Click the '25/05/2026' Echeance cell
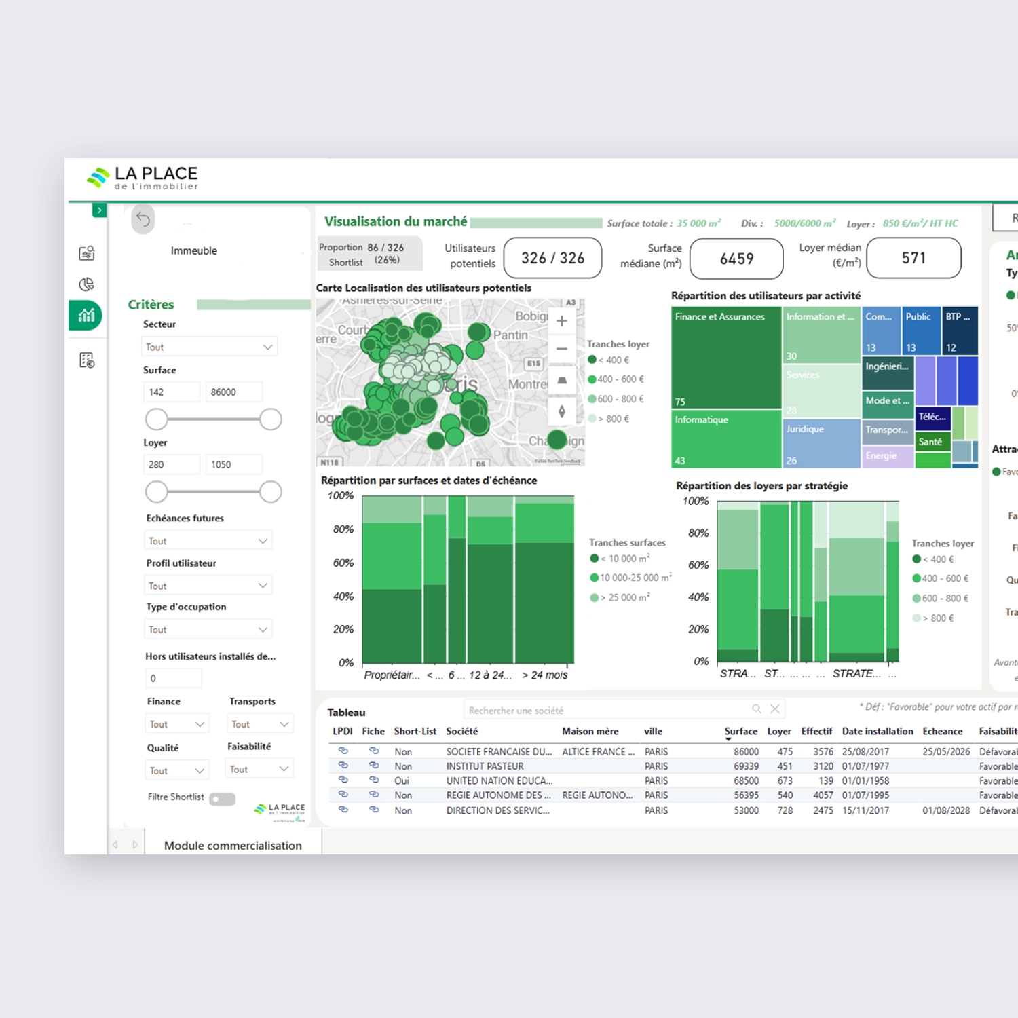Image resolution: width=1018 pixels, height=1018 pixels. point(946,751)
